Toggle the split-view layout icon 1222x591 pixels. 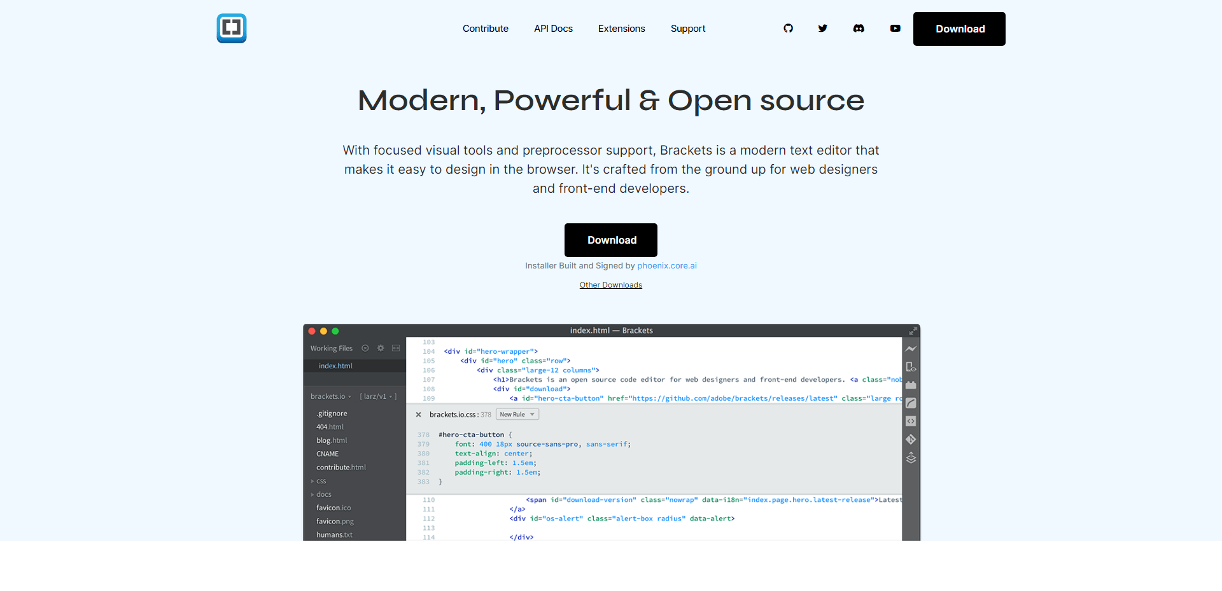pos(396,348)
